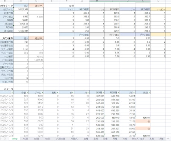Select the 5.66 ブドウ確率 cell
The height and width of the screenshot is (141, 171).
pos(112,56)
